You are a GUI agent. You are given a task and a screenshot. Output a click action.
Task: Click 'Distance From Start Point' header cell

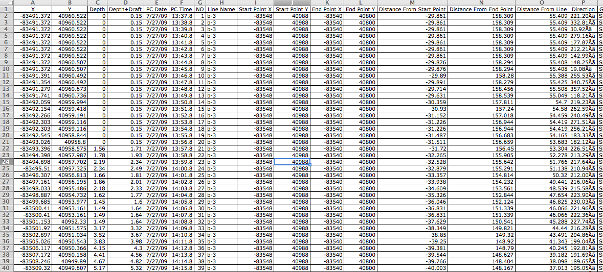click(x=413, y=9)
